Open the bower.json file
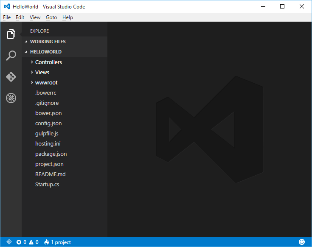The height and width of the screenshot is (247, 312). pos(48,113)
